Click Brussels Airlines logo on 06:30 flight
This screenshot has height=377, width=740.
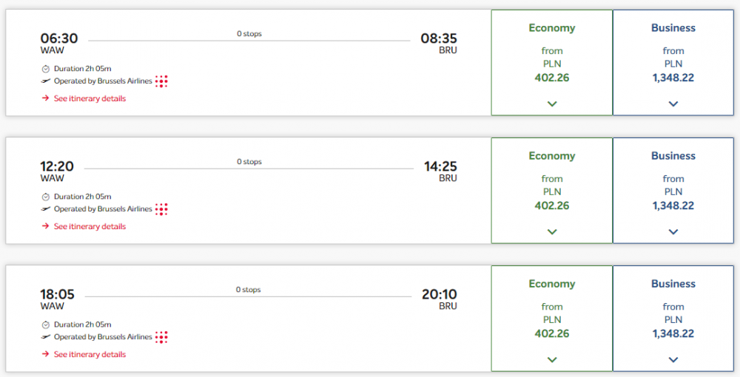161,81
